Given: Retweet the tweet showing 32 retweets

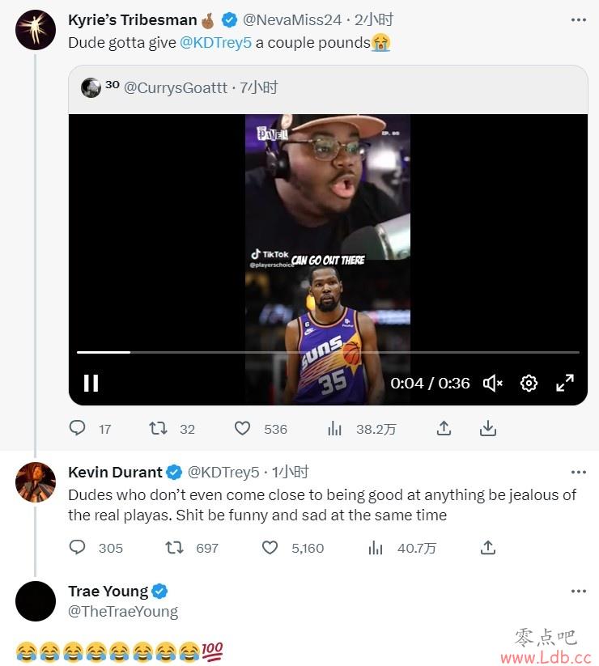Looking at the screenshot, I should 158,428.
